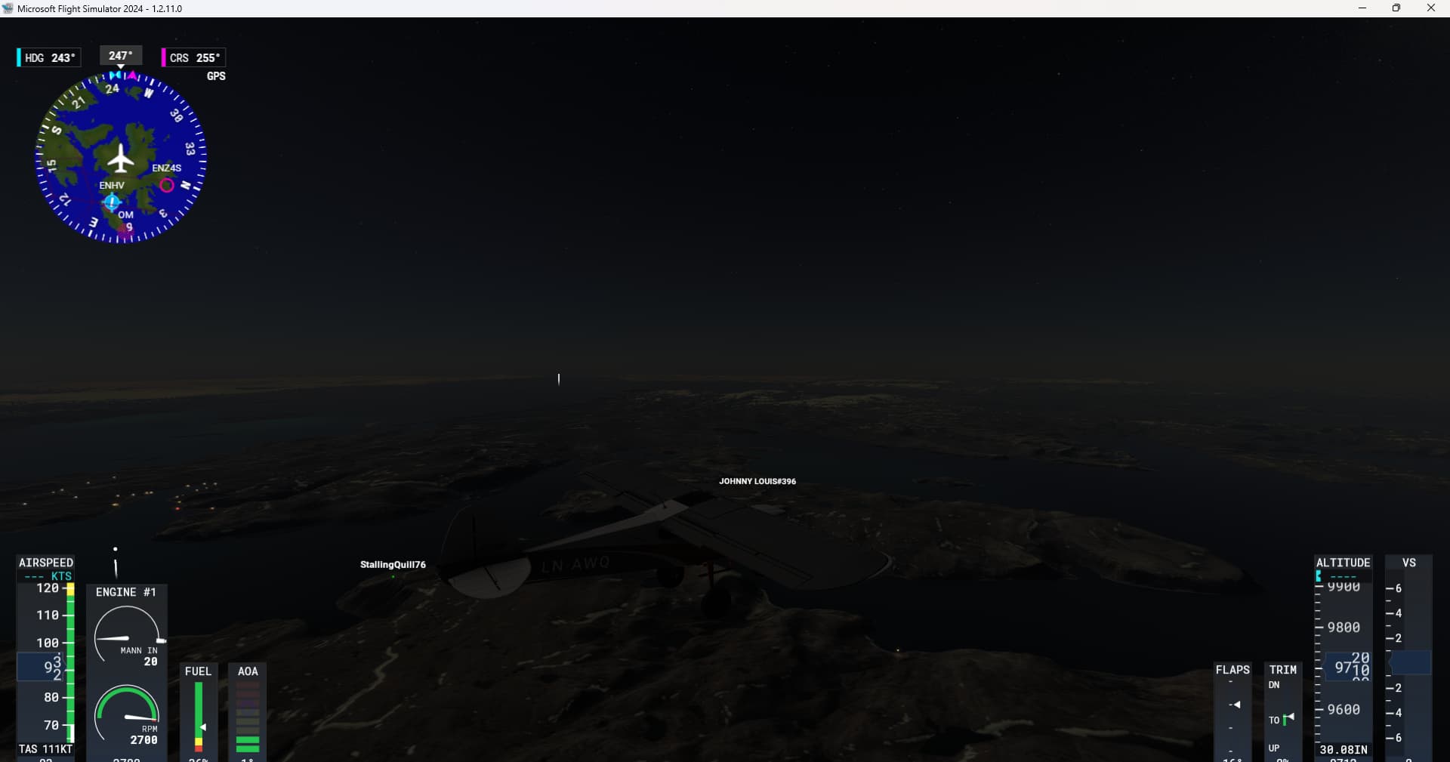This screenshot has height=762, width=1450.
Task: Click the AOA indicator bars
Action: pos(248,717)
